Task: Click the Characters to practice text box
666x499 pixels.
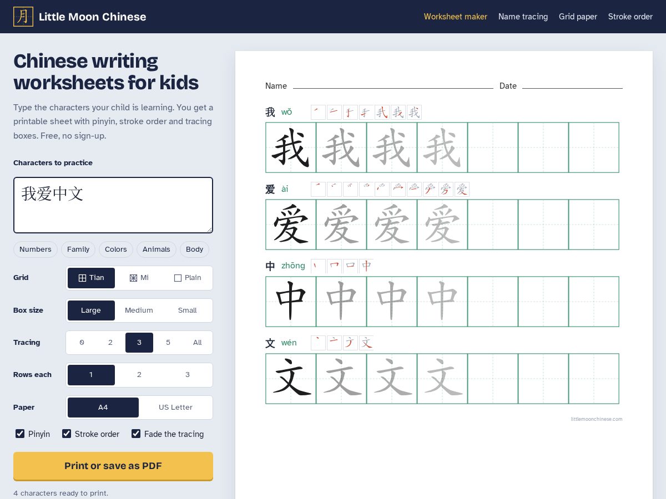Action: click(x=113, y=205)
